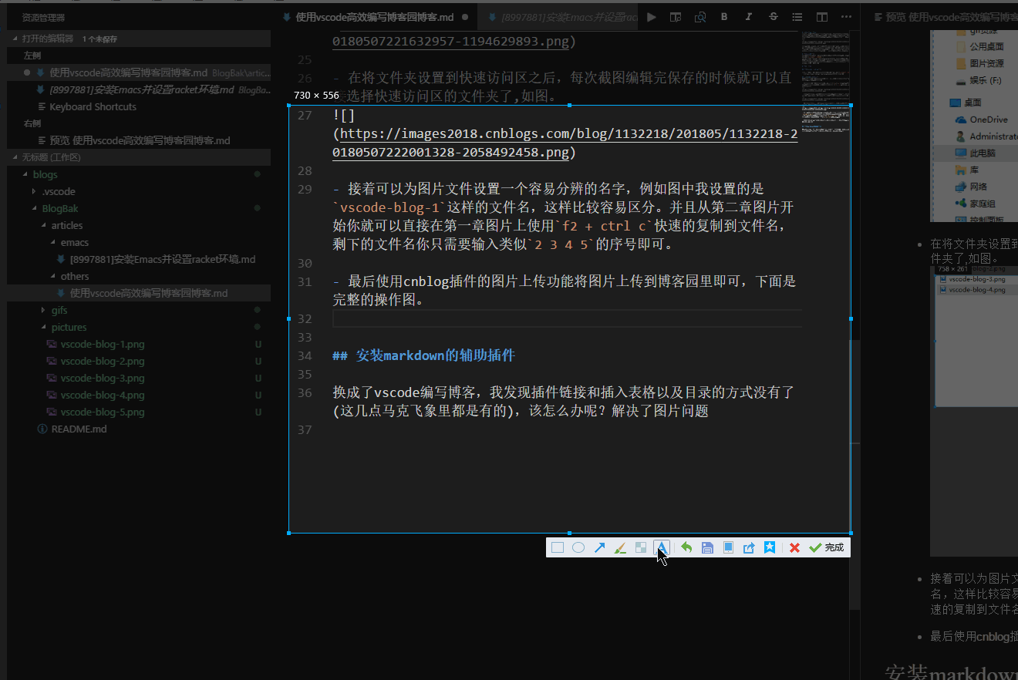The image size is (1018, 680).
Task: Toggle bullet list in the editor toolbar
Action: [797, 17]
